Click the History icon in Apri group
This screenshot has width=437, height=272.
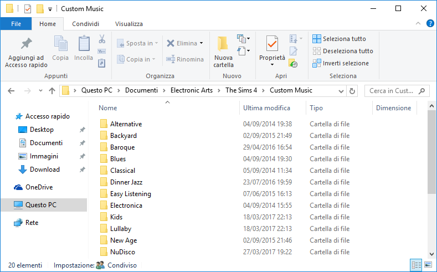294,64
